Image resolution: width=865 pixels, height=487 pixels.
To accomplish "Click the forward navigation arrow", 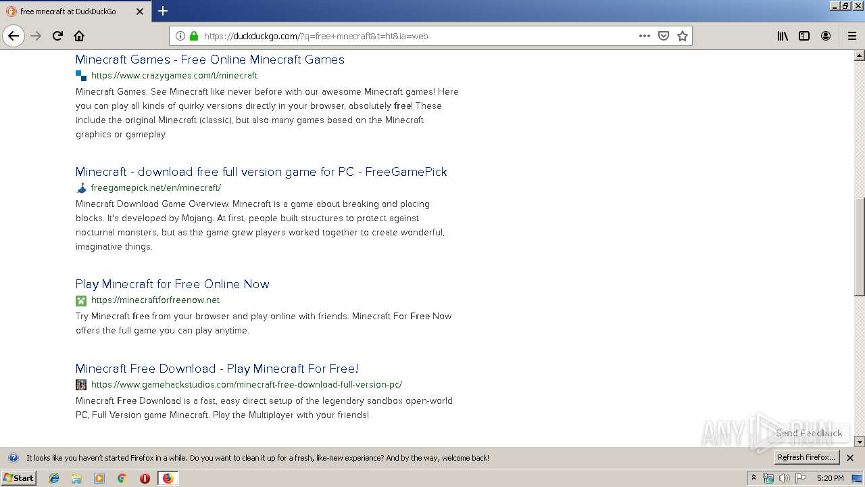I will [x=36, y=36].
